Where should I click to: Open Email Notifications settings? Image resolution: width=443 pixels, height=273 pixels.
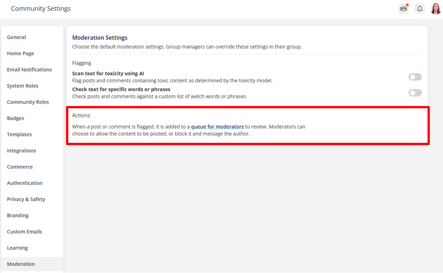(x=30, y=70)
